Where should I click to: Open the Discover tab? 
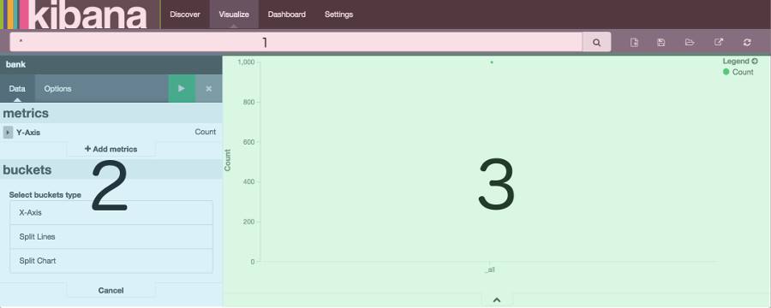pyautogui.click(x=185, y=15)
